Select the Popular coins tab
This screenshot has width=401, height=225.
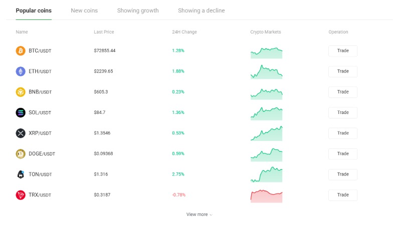coord(34,10)
